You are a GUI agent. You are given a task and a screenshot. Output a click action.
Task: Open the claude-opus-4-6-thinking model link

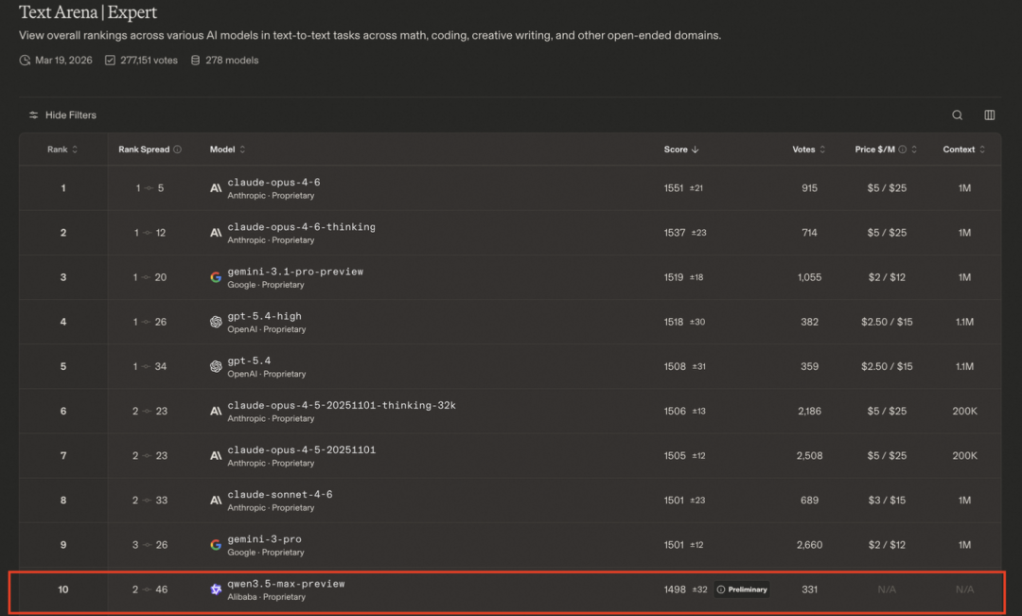301,227
